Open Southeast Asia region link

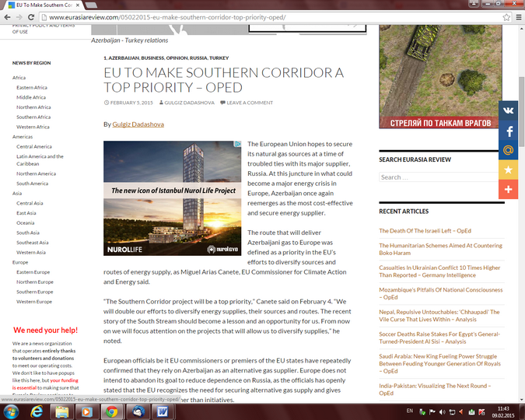[x=33, y=243]
